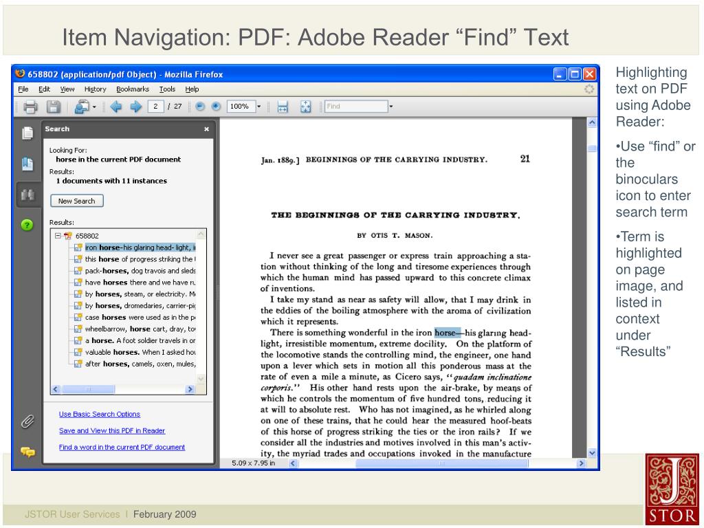Open the File menu in Firefox
This screenshot has width=704, height=528.
point(23,89)
